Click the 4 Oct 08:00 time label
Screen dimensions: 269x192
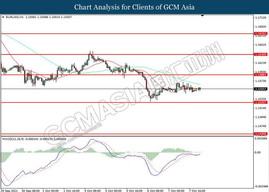coord(93,190)
